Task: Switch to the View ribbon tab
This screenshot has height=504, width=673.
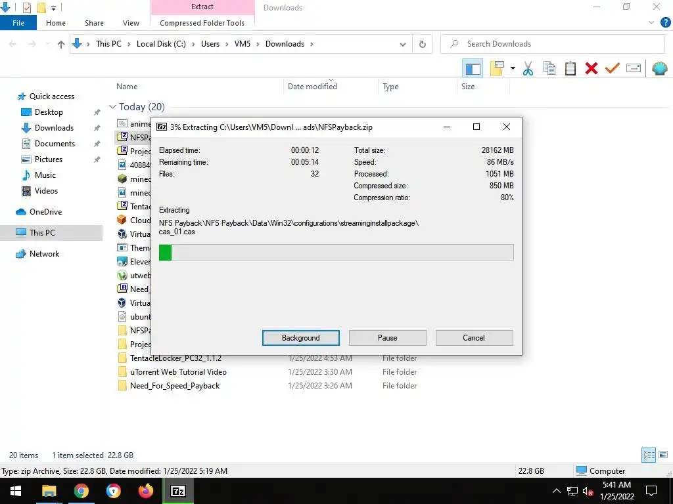Action: 131,23
